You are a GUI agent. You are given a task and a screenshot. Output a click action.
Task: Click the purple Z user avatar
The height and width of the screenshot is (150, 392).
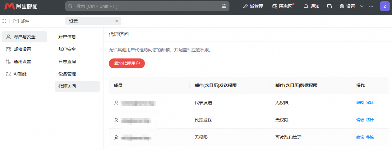(x=385, y=6)
